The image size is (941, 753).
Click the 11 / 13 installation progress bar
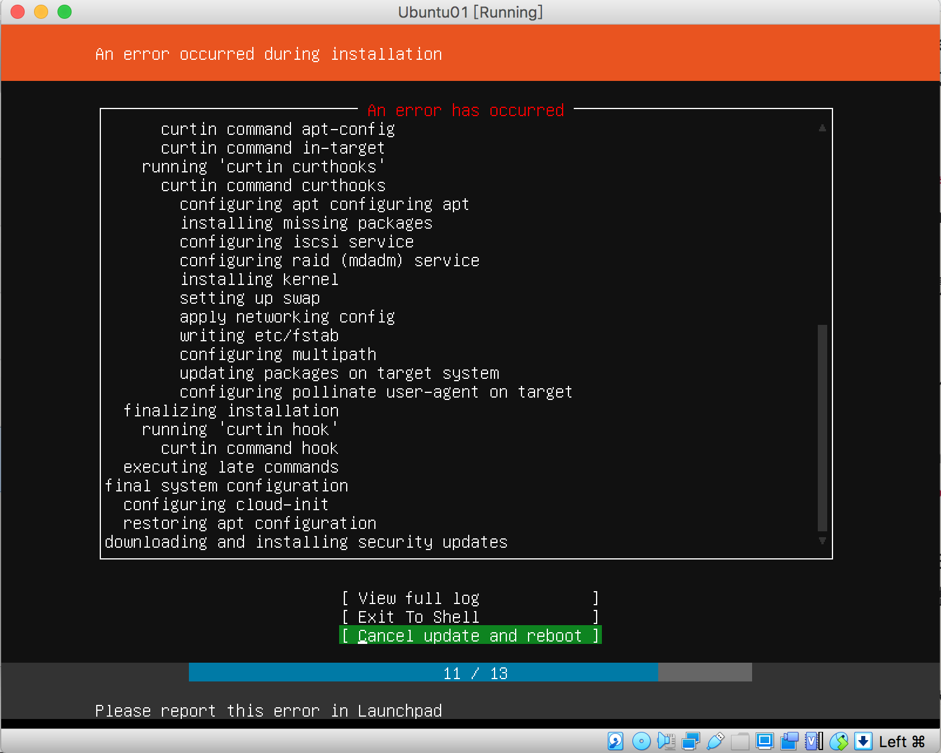[470, 673]
